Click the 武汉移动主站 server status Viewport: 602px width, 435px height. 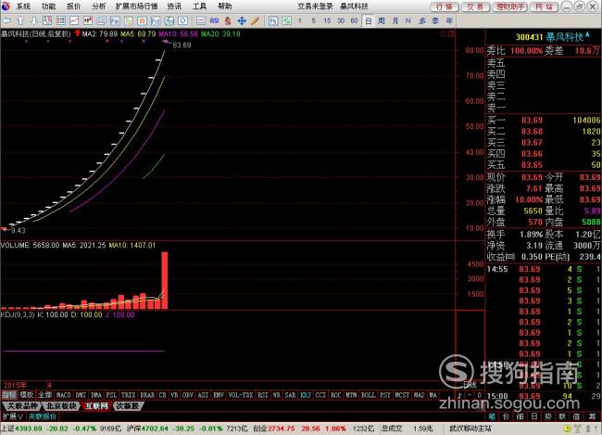470,429
